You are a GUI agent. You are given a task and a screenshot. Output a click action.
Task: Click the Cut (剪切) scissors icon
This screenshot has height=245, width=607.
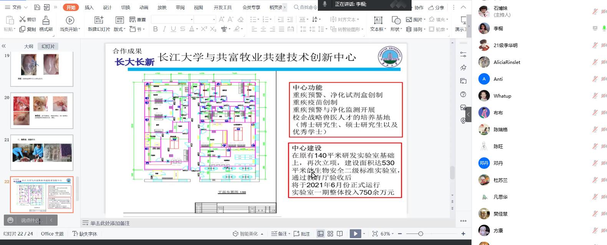(x=23, y=20)
